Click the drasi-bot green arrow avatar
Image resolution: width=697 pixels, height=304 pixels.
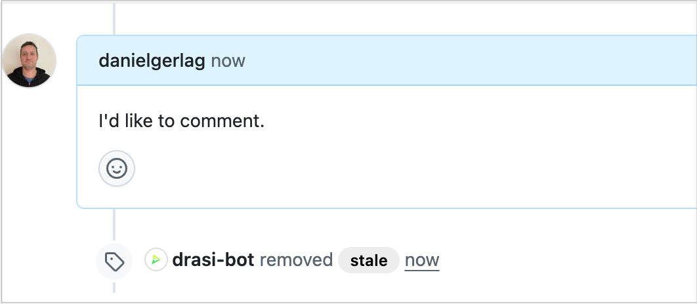(x=156, y=260)
